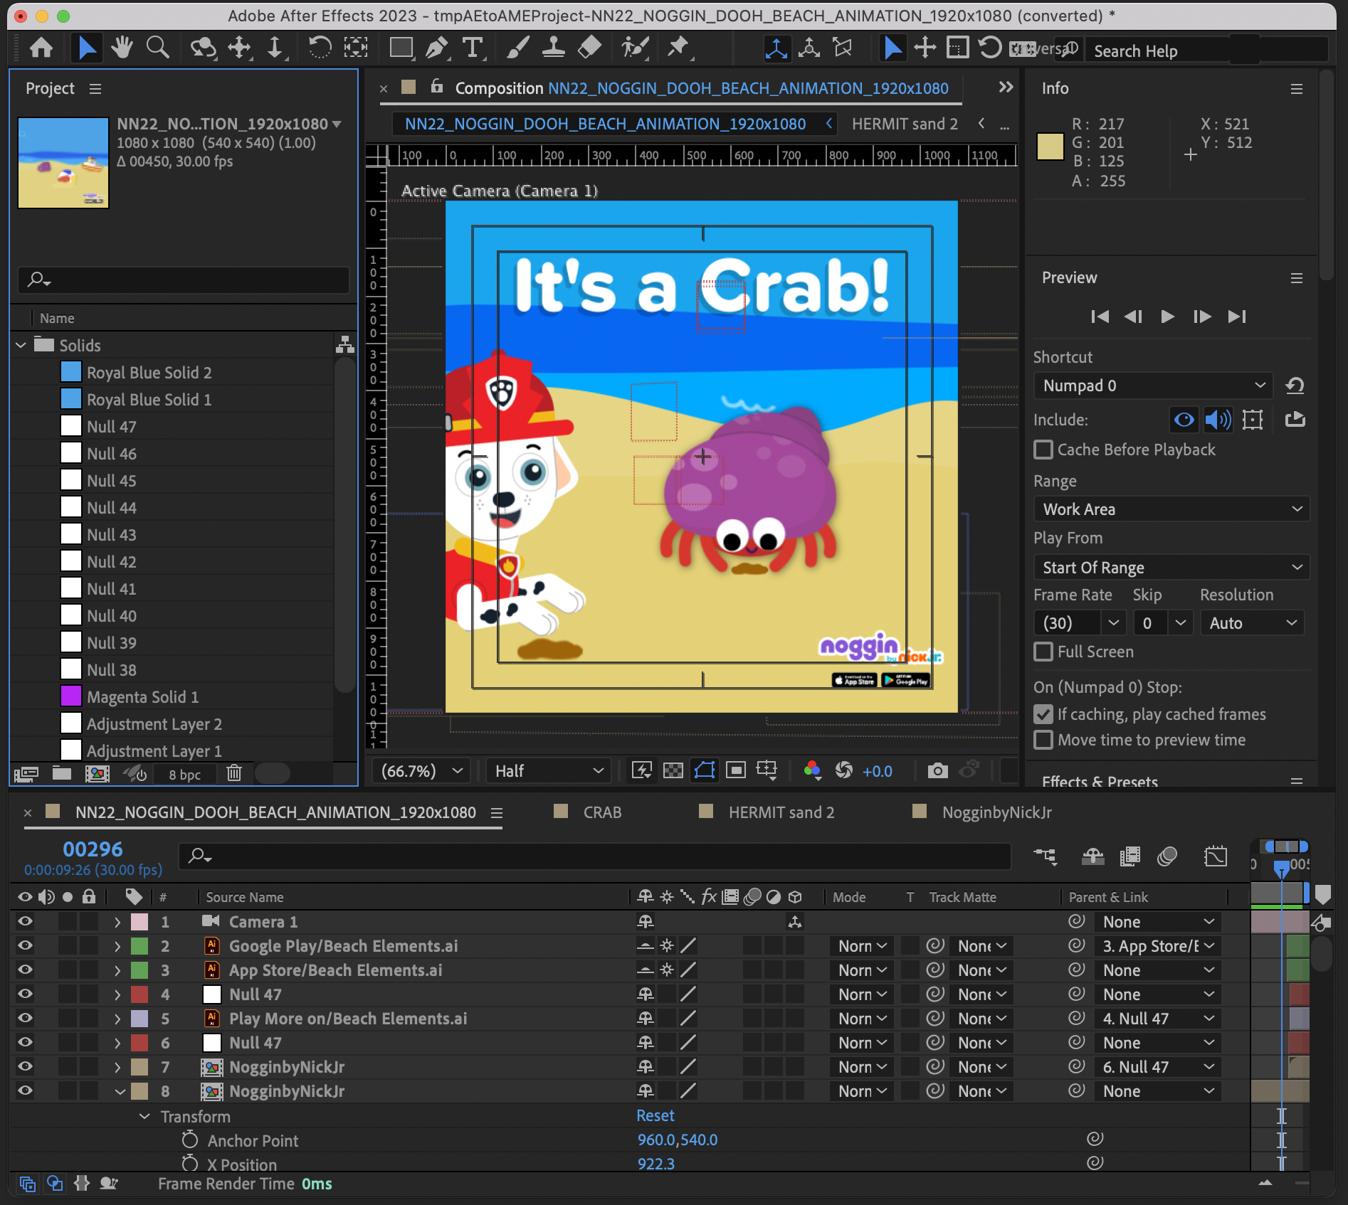Open the Resolution Auto dropdown

coord(1252,623)
